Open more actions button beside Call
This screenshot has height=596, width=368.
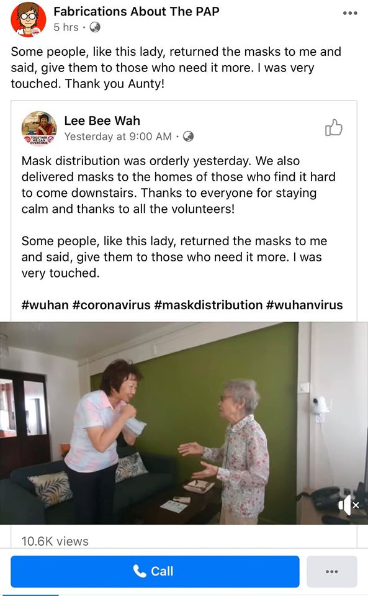pos(331,571)
